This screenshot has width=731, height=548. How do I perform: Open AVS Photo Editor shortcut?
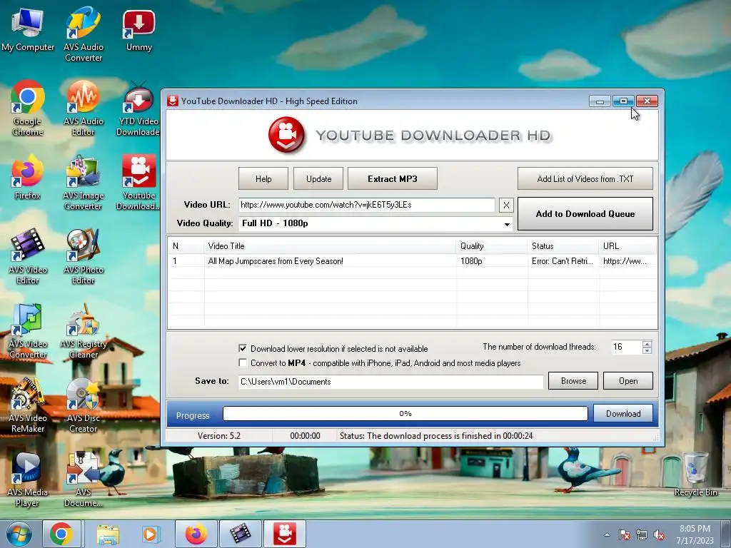(84, 257)
